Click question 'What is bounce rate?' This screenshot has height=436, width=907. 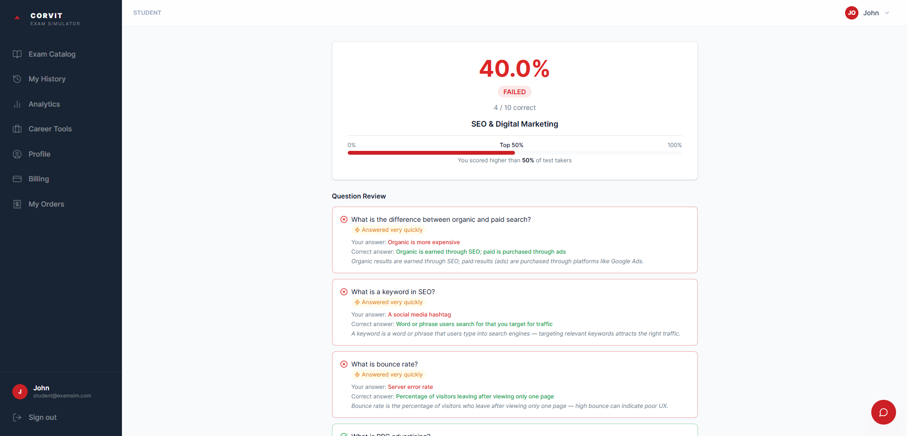(x=384, y=364)
